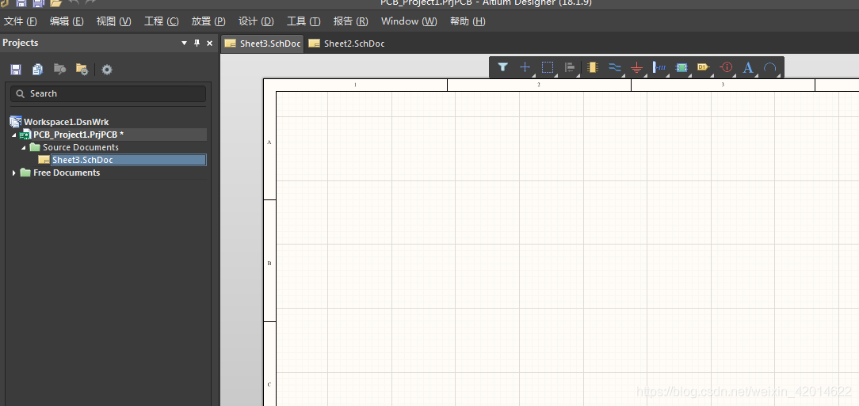Open the 放置 (P) menu
The image size is (859, 406).
(x=208, y=21)
